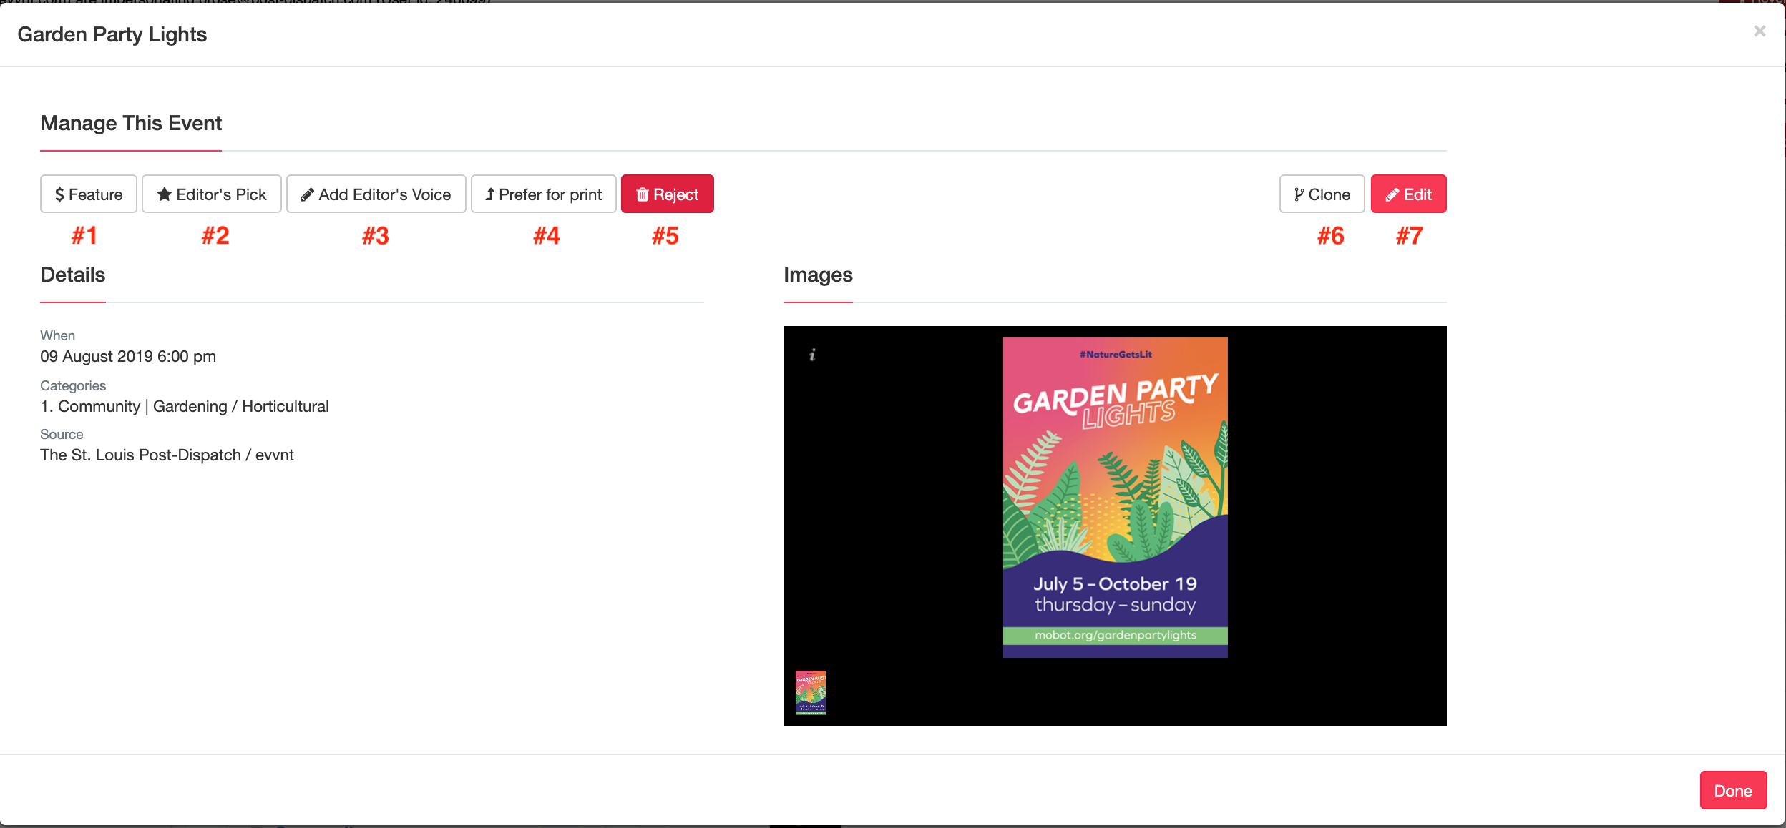Click the Categories label
The width and height of the screenshot is (1786, 828).
coord(73,385)
